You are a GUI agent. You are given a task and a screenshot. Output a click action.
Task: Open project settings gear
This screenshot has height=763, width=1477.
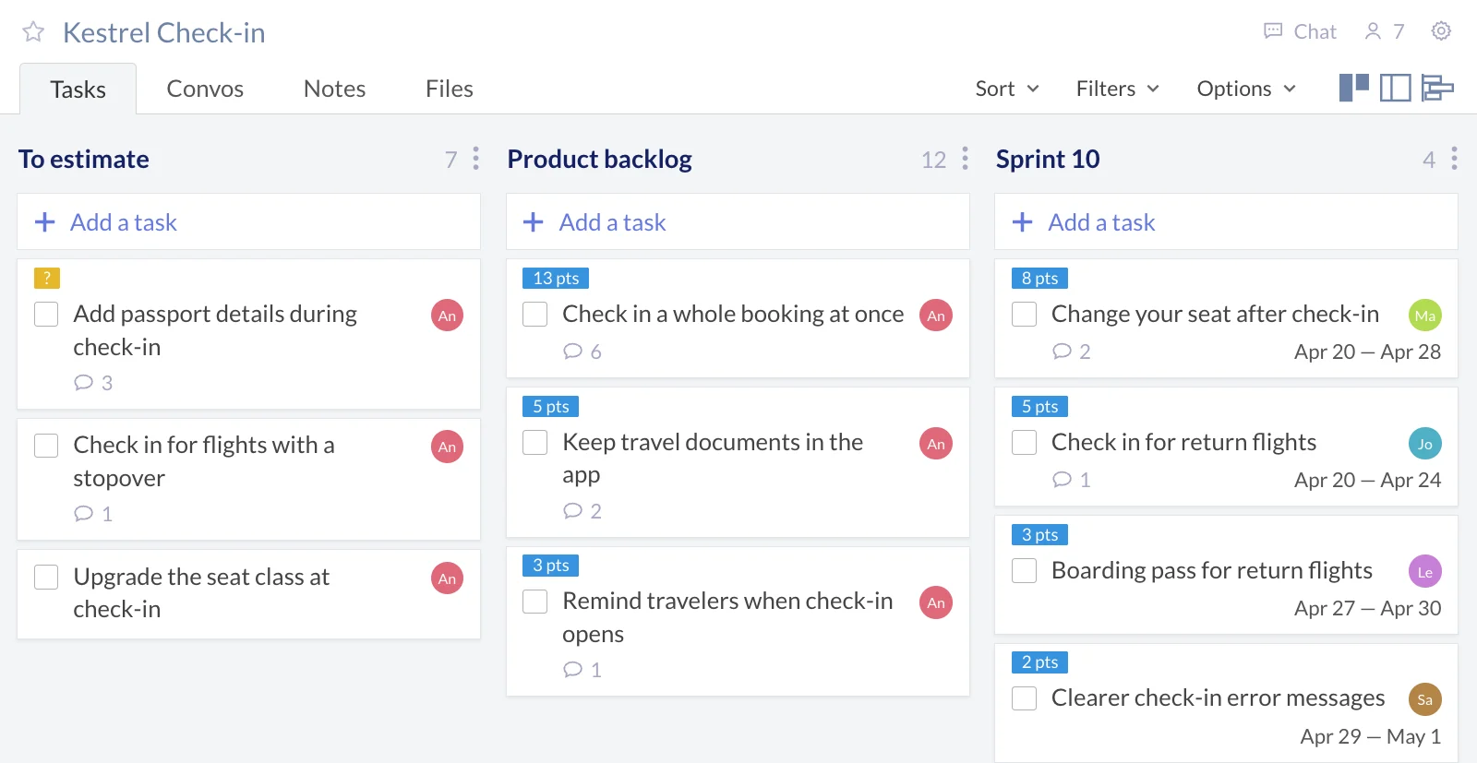coord(1441,31)
